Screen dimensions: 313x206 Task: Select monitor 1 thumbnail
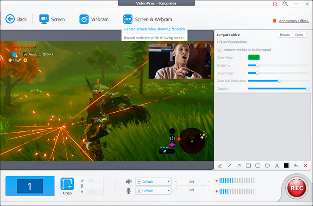click(x=30, y=186)
